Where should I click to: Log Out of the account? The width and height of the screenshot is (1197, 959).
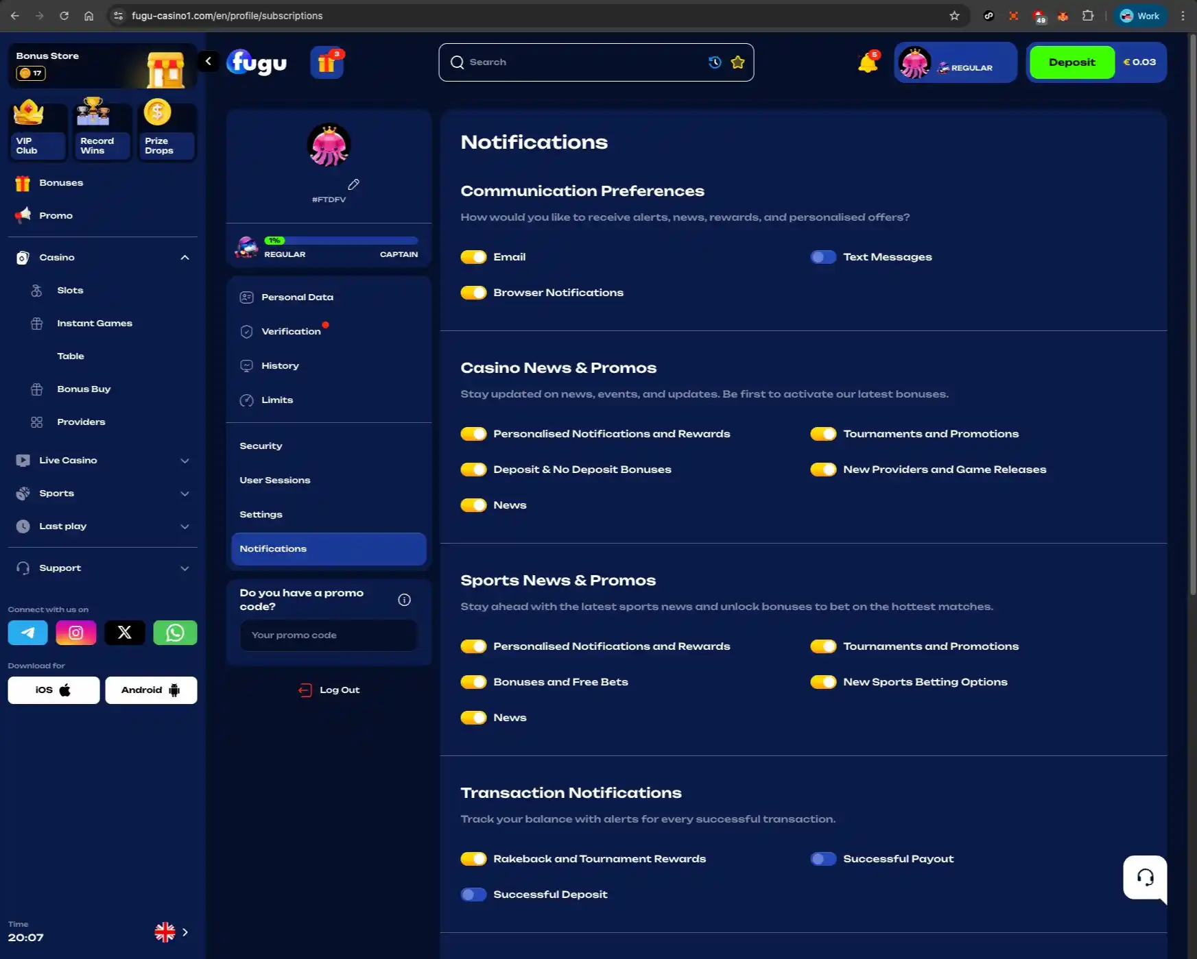click(329, 690)
